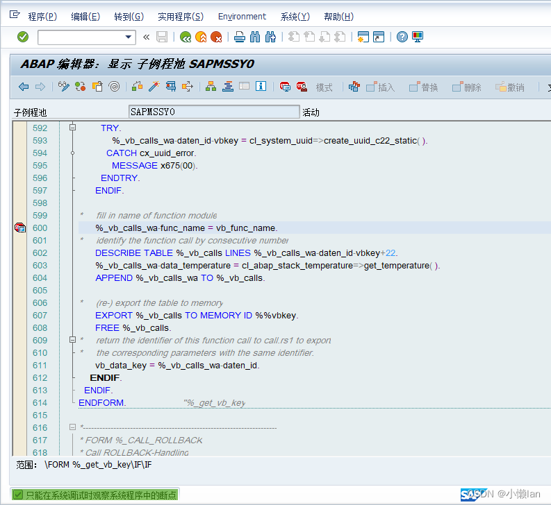551x505 pixels.
Task: Click the Activate magic wand icon
Action: pos(154,86)
